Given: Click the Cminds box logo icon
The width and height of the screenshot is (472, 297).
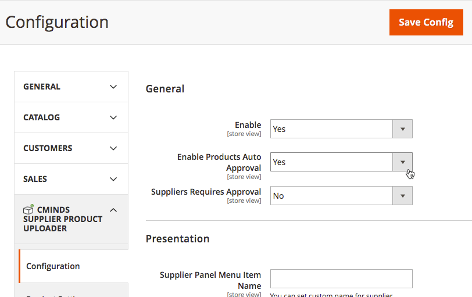Looking at the screenshot, I should click(28, 209).
